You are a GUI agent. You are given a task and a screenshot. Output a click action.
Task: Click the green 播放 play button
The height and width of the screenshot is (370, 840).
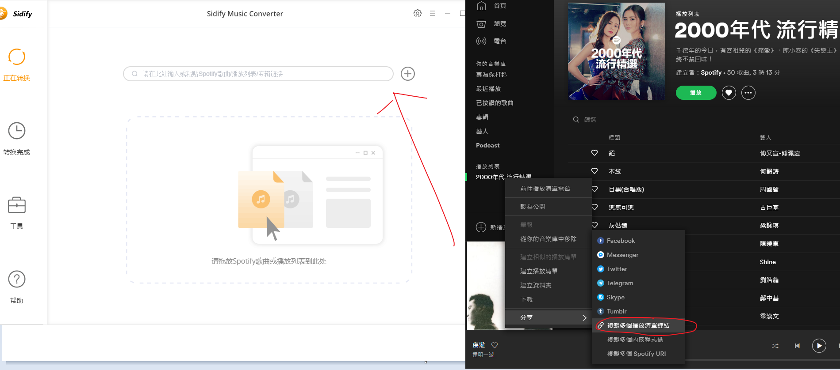(x=696, y=93)
